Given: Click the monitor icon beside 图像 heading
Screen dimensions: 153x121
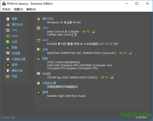Looking at the screenshot, I should (39, 59).
